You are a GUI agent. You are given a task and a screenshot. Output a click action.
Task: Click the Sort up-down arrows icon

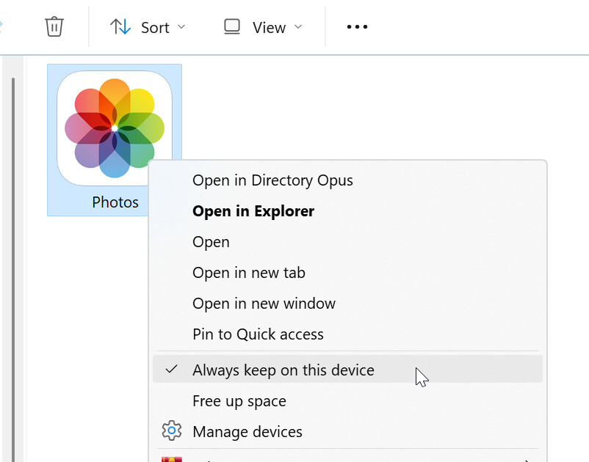coord(120,27)
